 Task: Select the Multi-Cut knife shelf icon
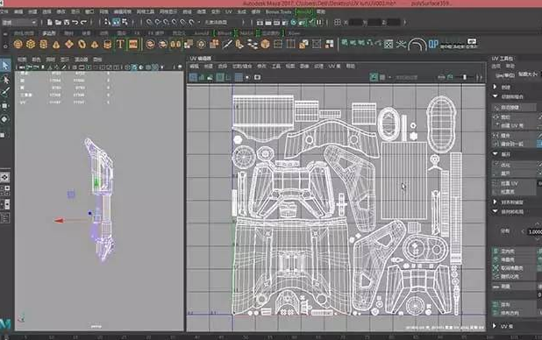[x=227, y=44]
